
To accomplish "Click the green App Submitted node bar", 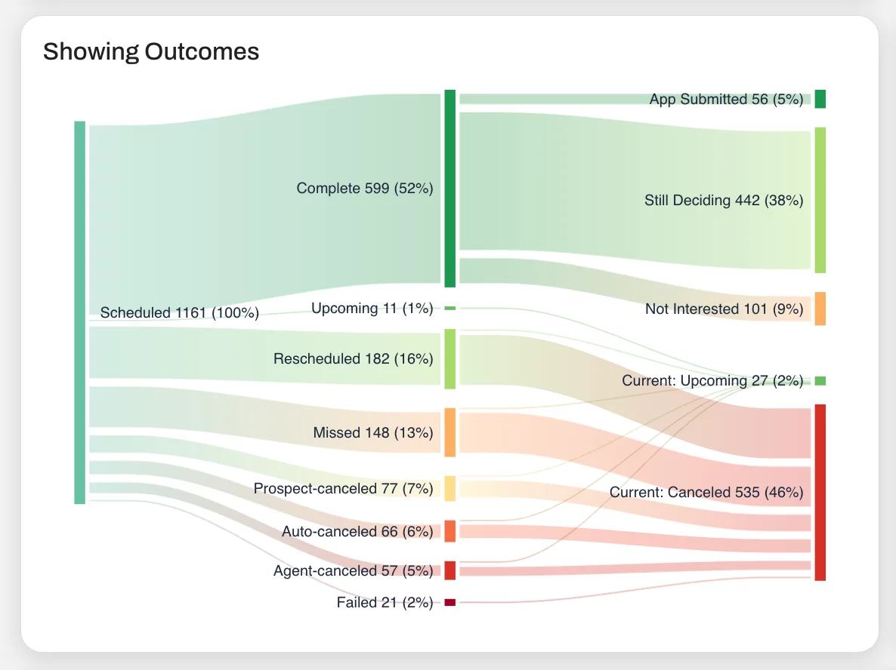I will pos(820,99).
